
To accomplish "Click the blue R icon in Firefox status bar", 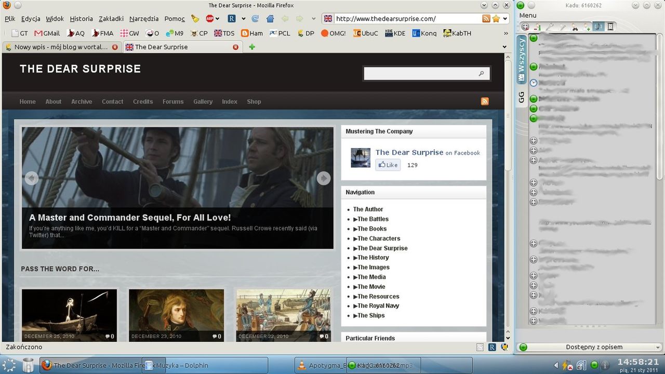I will (493, 347).
